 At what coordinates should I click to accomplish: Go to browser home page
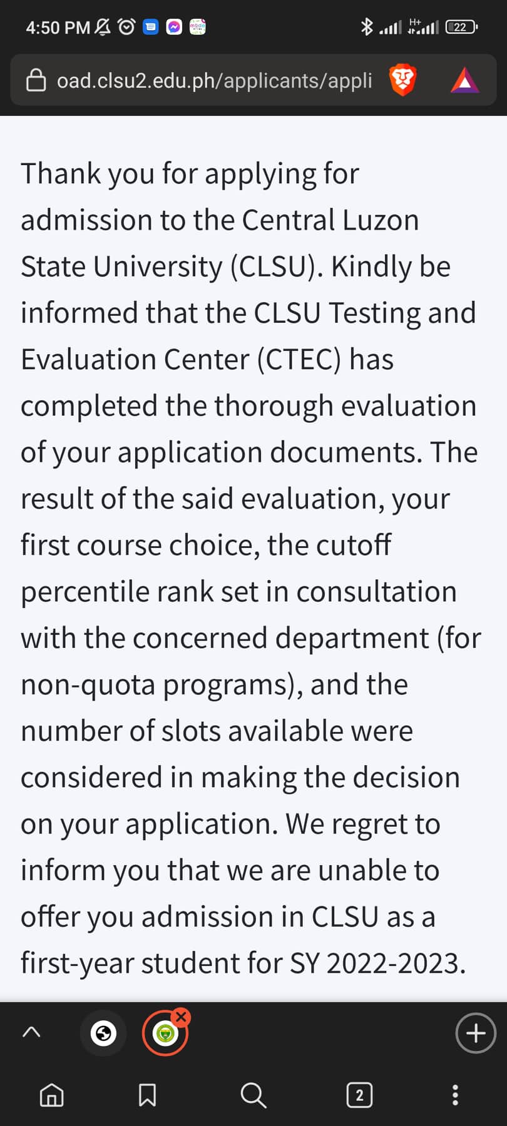(51, 1095)
